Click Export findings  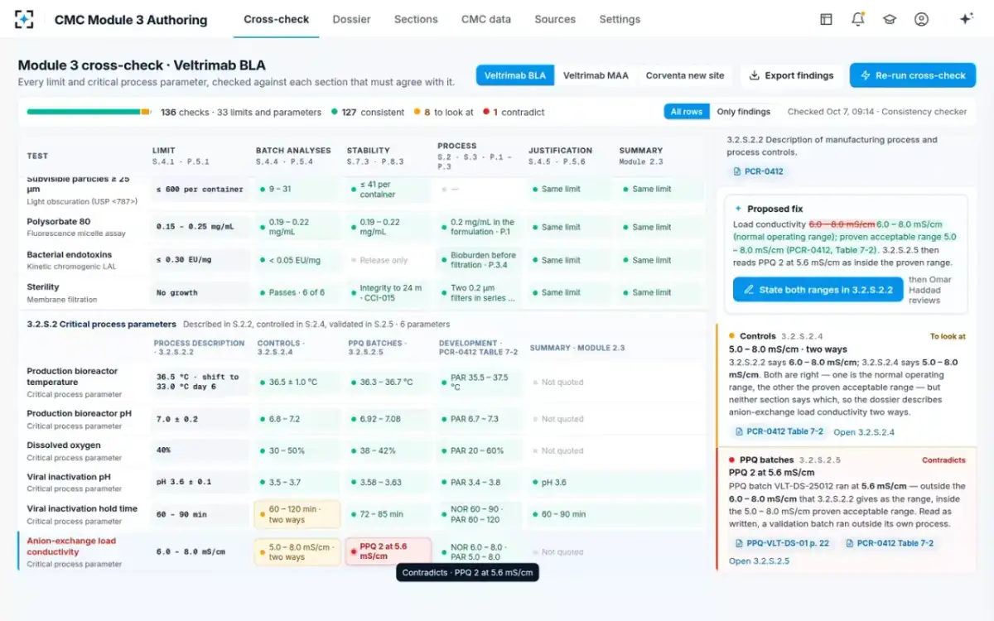point(791,75)
